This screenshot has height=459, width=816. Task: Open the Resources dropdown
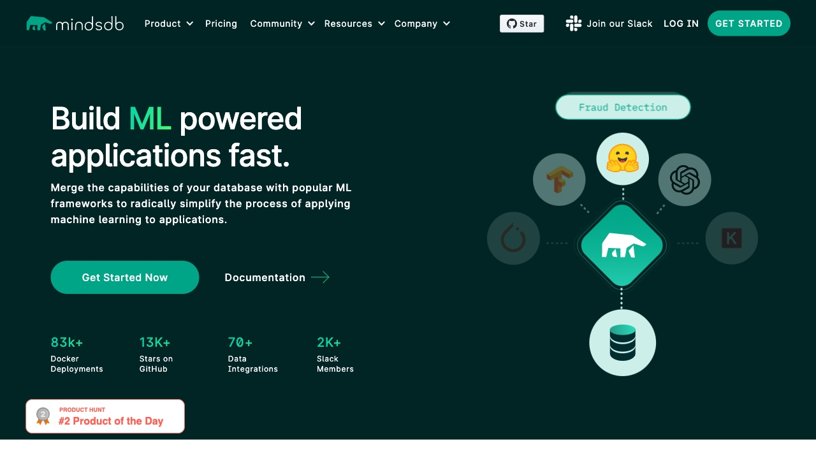(354, 24)
